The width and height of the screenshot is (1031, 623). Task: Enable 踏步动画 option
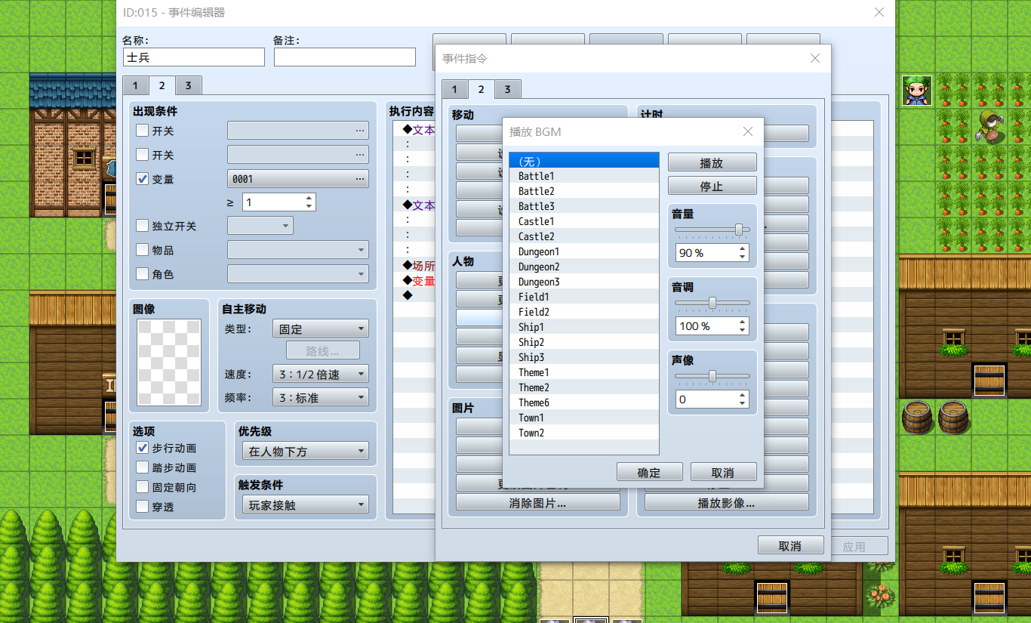[142, 467]
